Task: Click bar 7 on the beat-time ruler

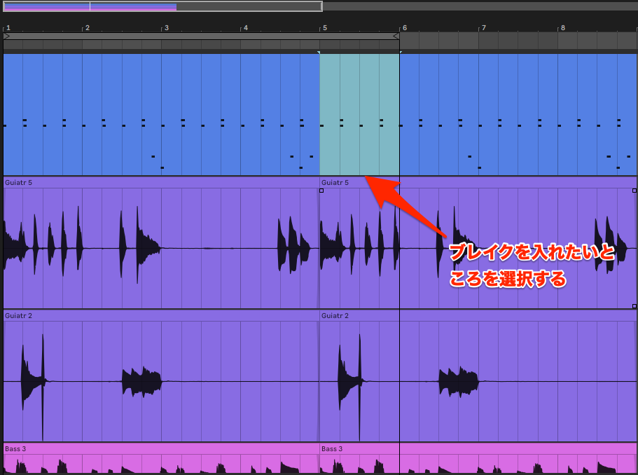Action: pos(483,28)
